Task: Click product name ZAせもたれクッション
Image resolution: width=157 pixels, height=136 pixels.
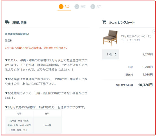Action: click(x=136, y=38)
